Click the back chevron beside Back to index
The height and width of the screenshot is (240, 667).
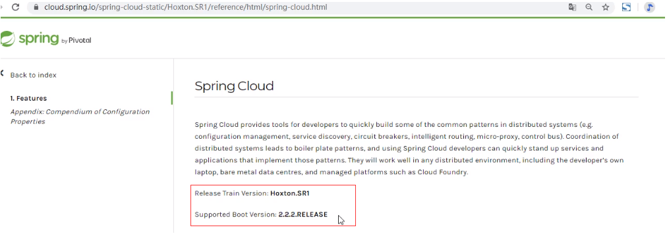tap(2, 74)
